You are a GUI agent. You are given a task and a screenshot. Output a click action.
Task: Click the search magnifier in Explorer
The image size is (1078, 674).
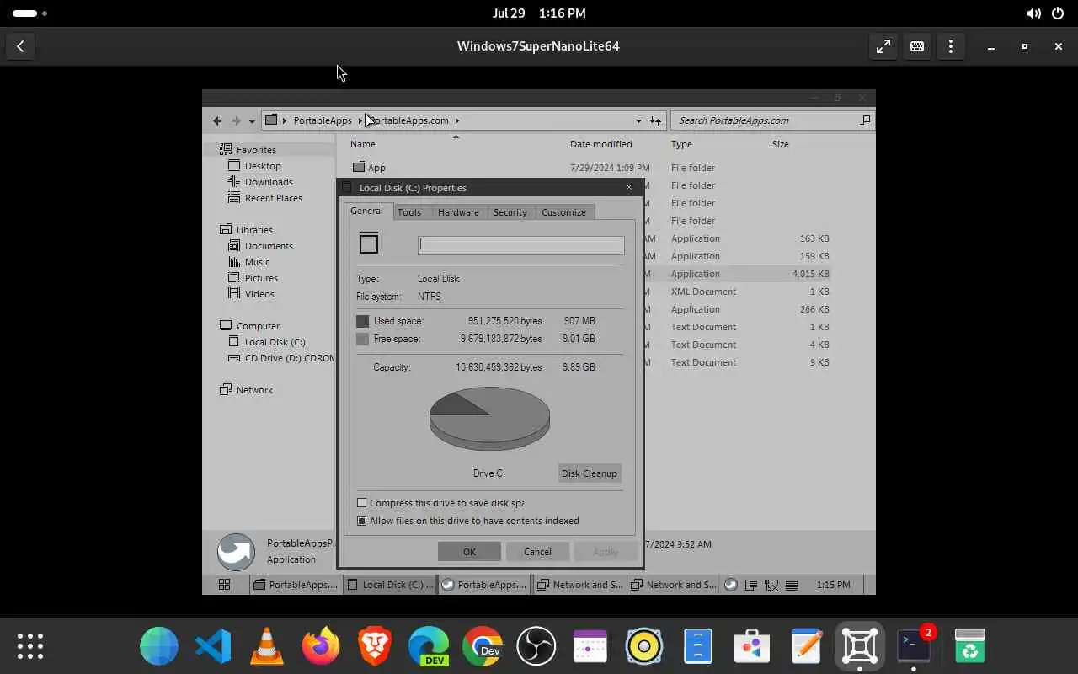coord(865,120)
